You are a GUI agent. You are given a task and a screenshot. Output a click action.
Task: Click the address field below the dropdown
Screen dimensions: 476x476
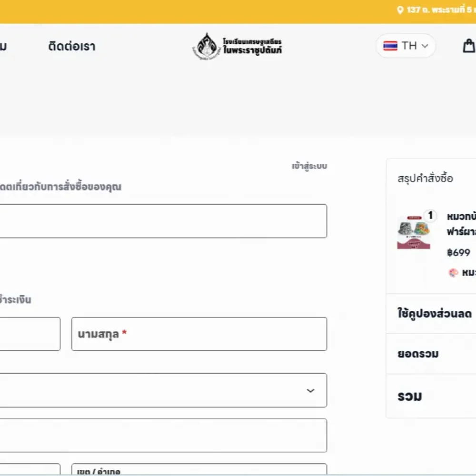coord(163,436)
